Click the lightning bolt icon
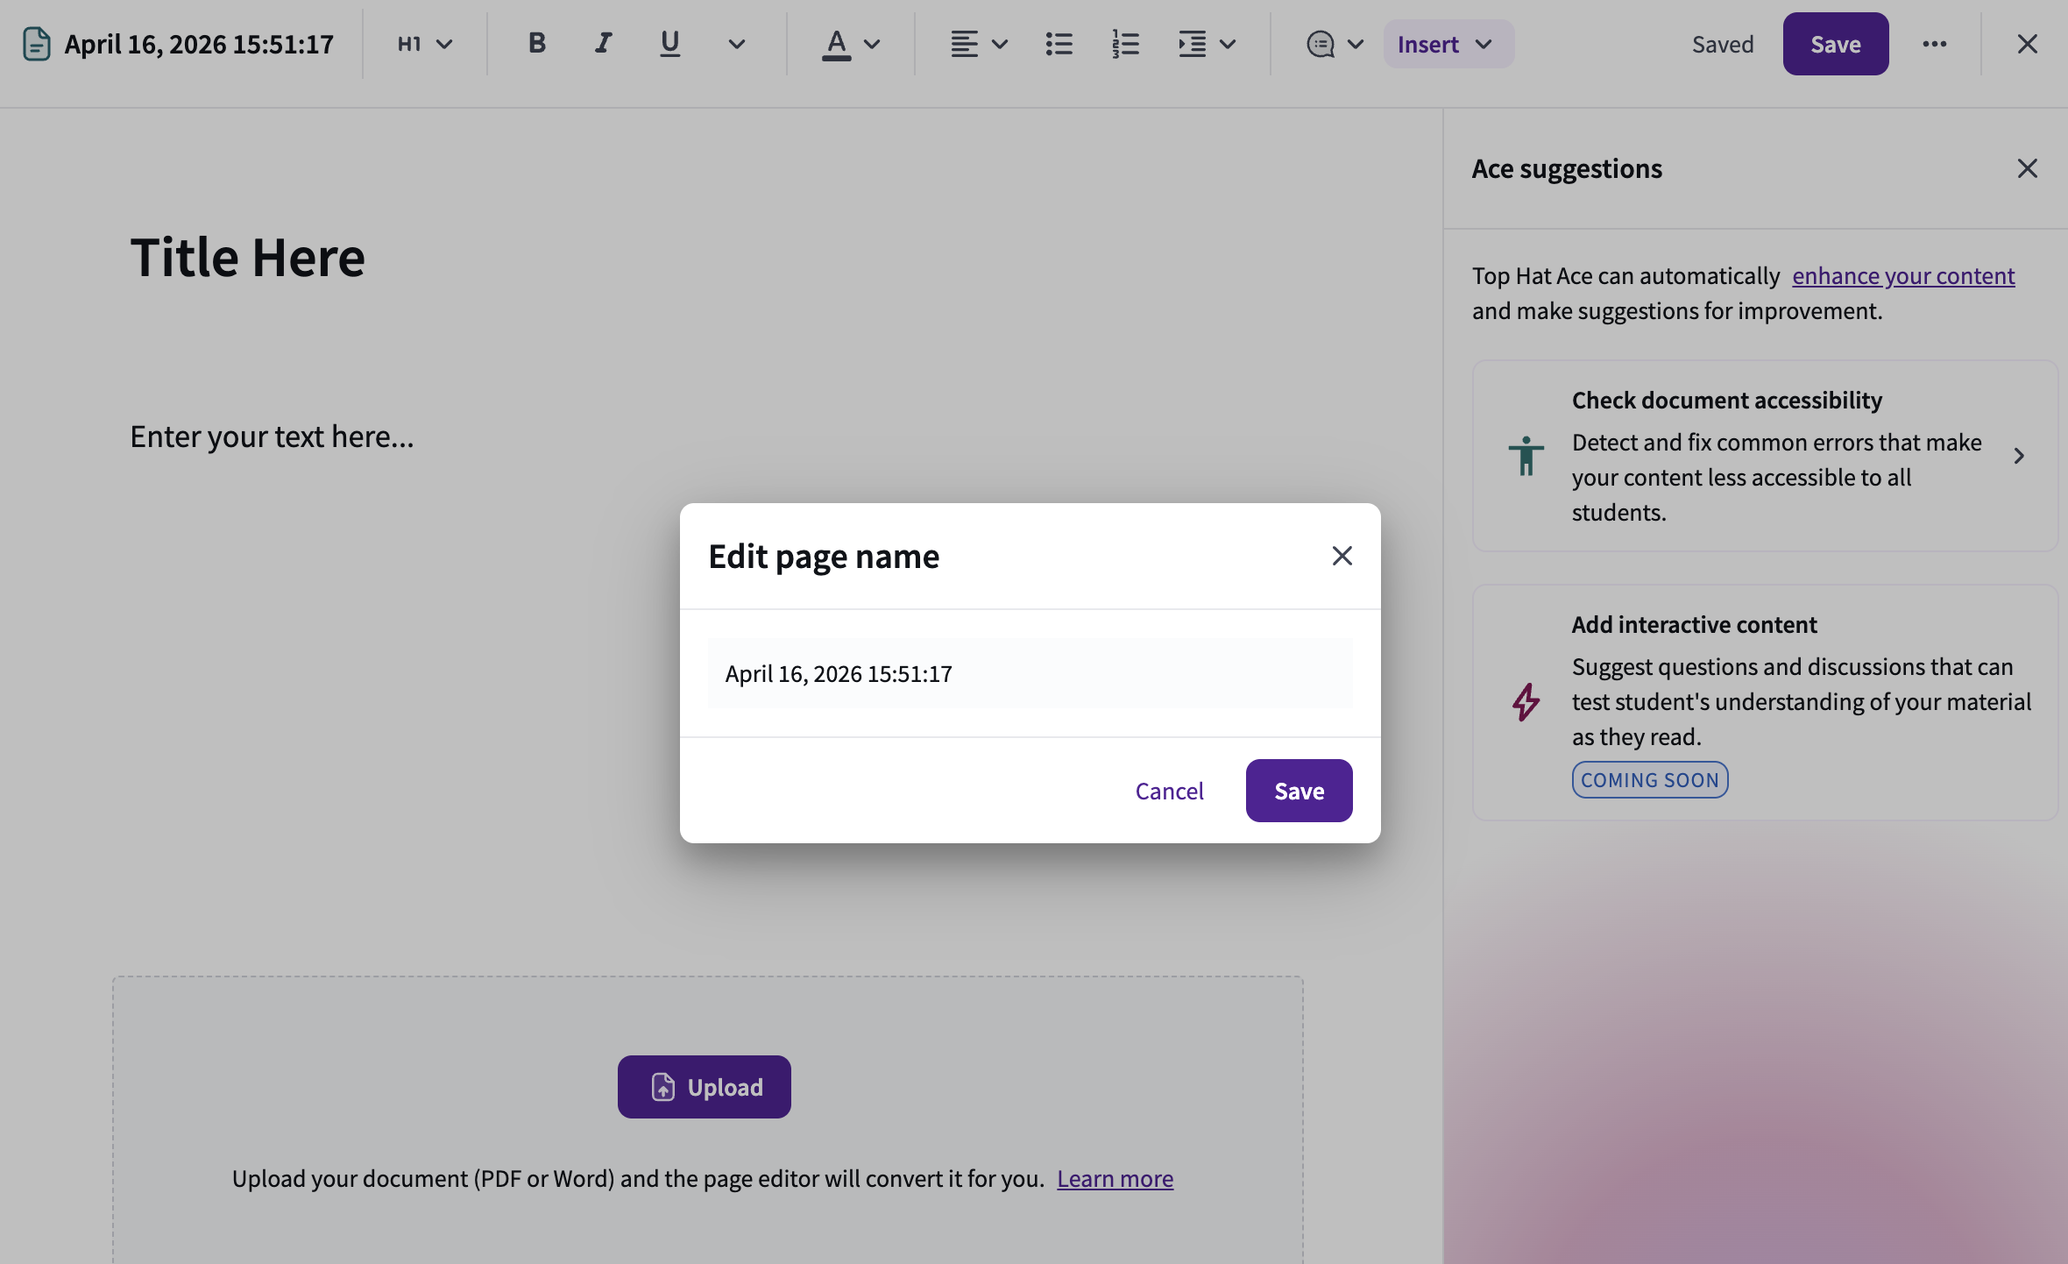Screen dimensions: 2068x1264 [x=1526, y=702]
